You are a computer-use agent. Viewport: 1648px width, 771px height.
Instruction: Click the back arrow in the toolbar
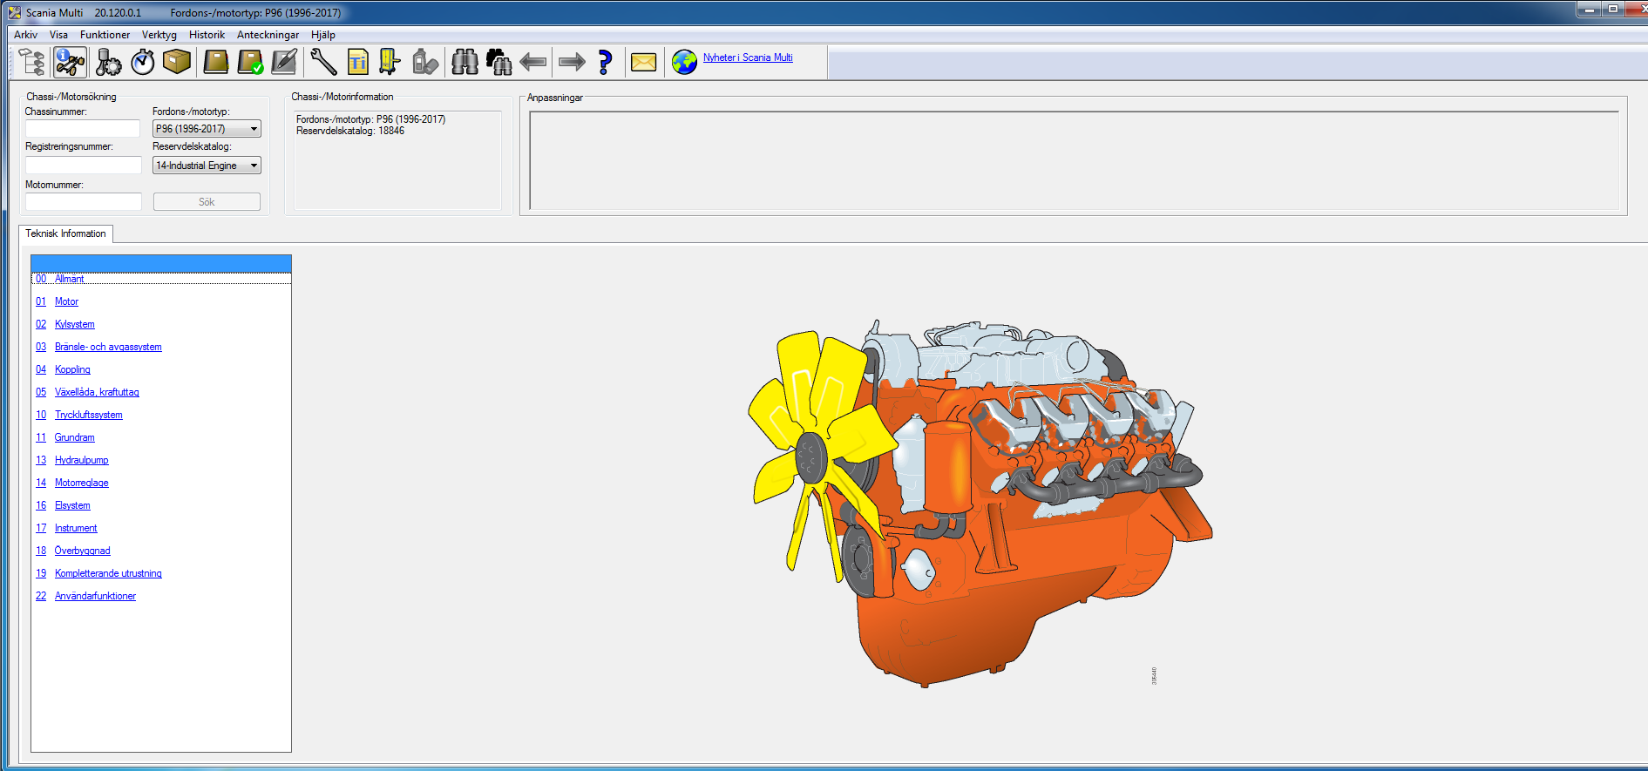coord(532,62)
